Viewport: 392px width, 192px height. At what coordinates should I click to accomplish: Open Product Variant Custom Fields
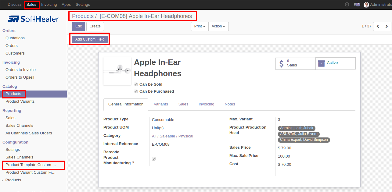pyautogui.click(x=31, y=172)
